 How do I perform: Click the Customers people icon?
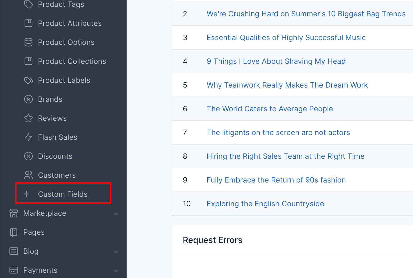click(x=28, y=175)
